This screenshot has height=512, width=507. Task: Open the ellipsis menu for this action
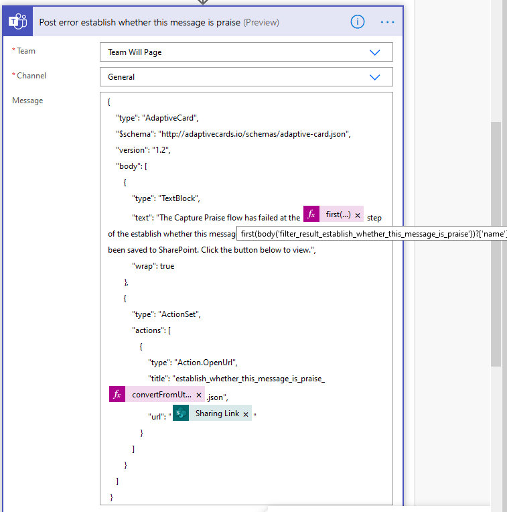tap(388, 22)
